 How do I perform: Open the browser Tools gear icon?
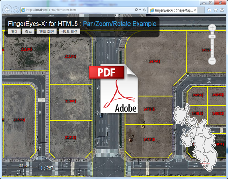(x=222, y=10)
